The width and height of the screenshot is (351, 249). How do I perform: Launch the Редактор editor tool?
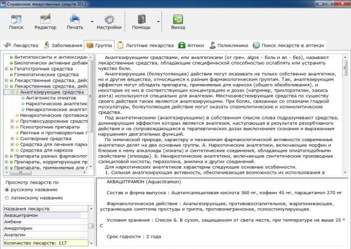click(x=46, y=22)
